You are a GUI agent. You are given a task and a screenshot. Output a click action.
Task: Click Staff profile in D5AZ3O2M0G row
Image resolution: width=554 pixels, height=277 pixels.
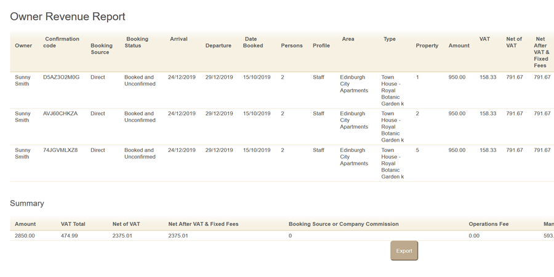(318, 77)
